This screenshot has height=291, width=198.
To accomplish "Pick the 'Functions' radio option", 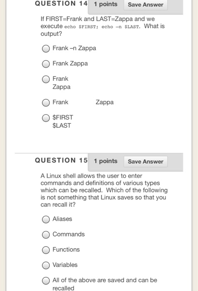I will (46, 250).
